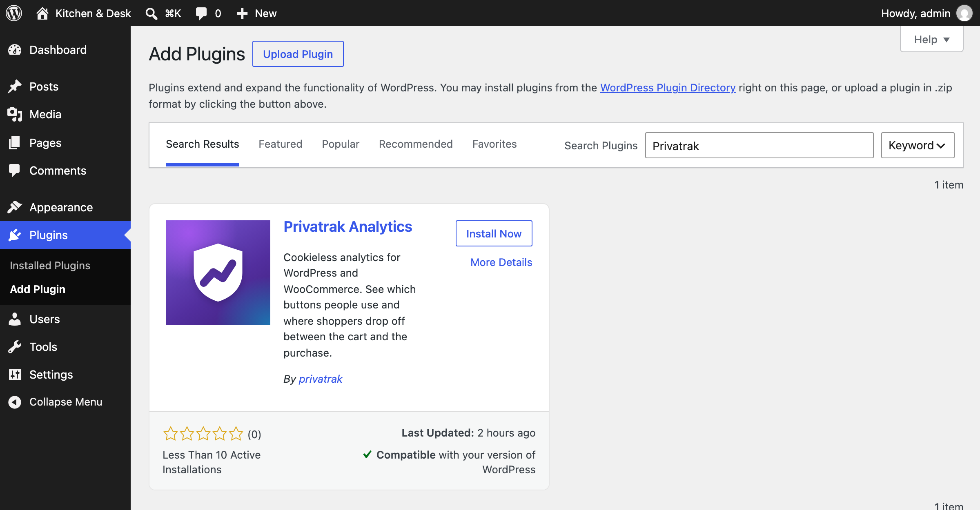Screen dimensions: 980x510
Task: Click the ⌘K shortcut label
Action: point(173,13)
